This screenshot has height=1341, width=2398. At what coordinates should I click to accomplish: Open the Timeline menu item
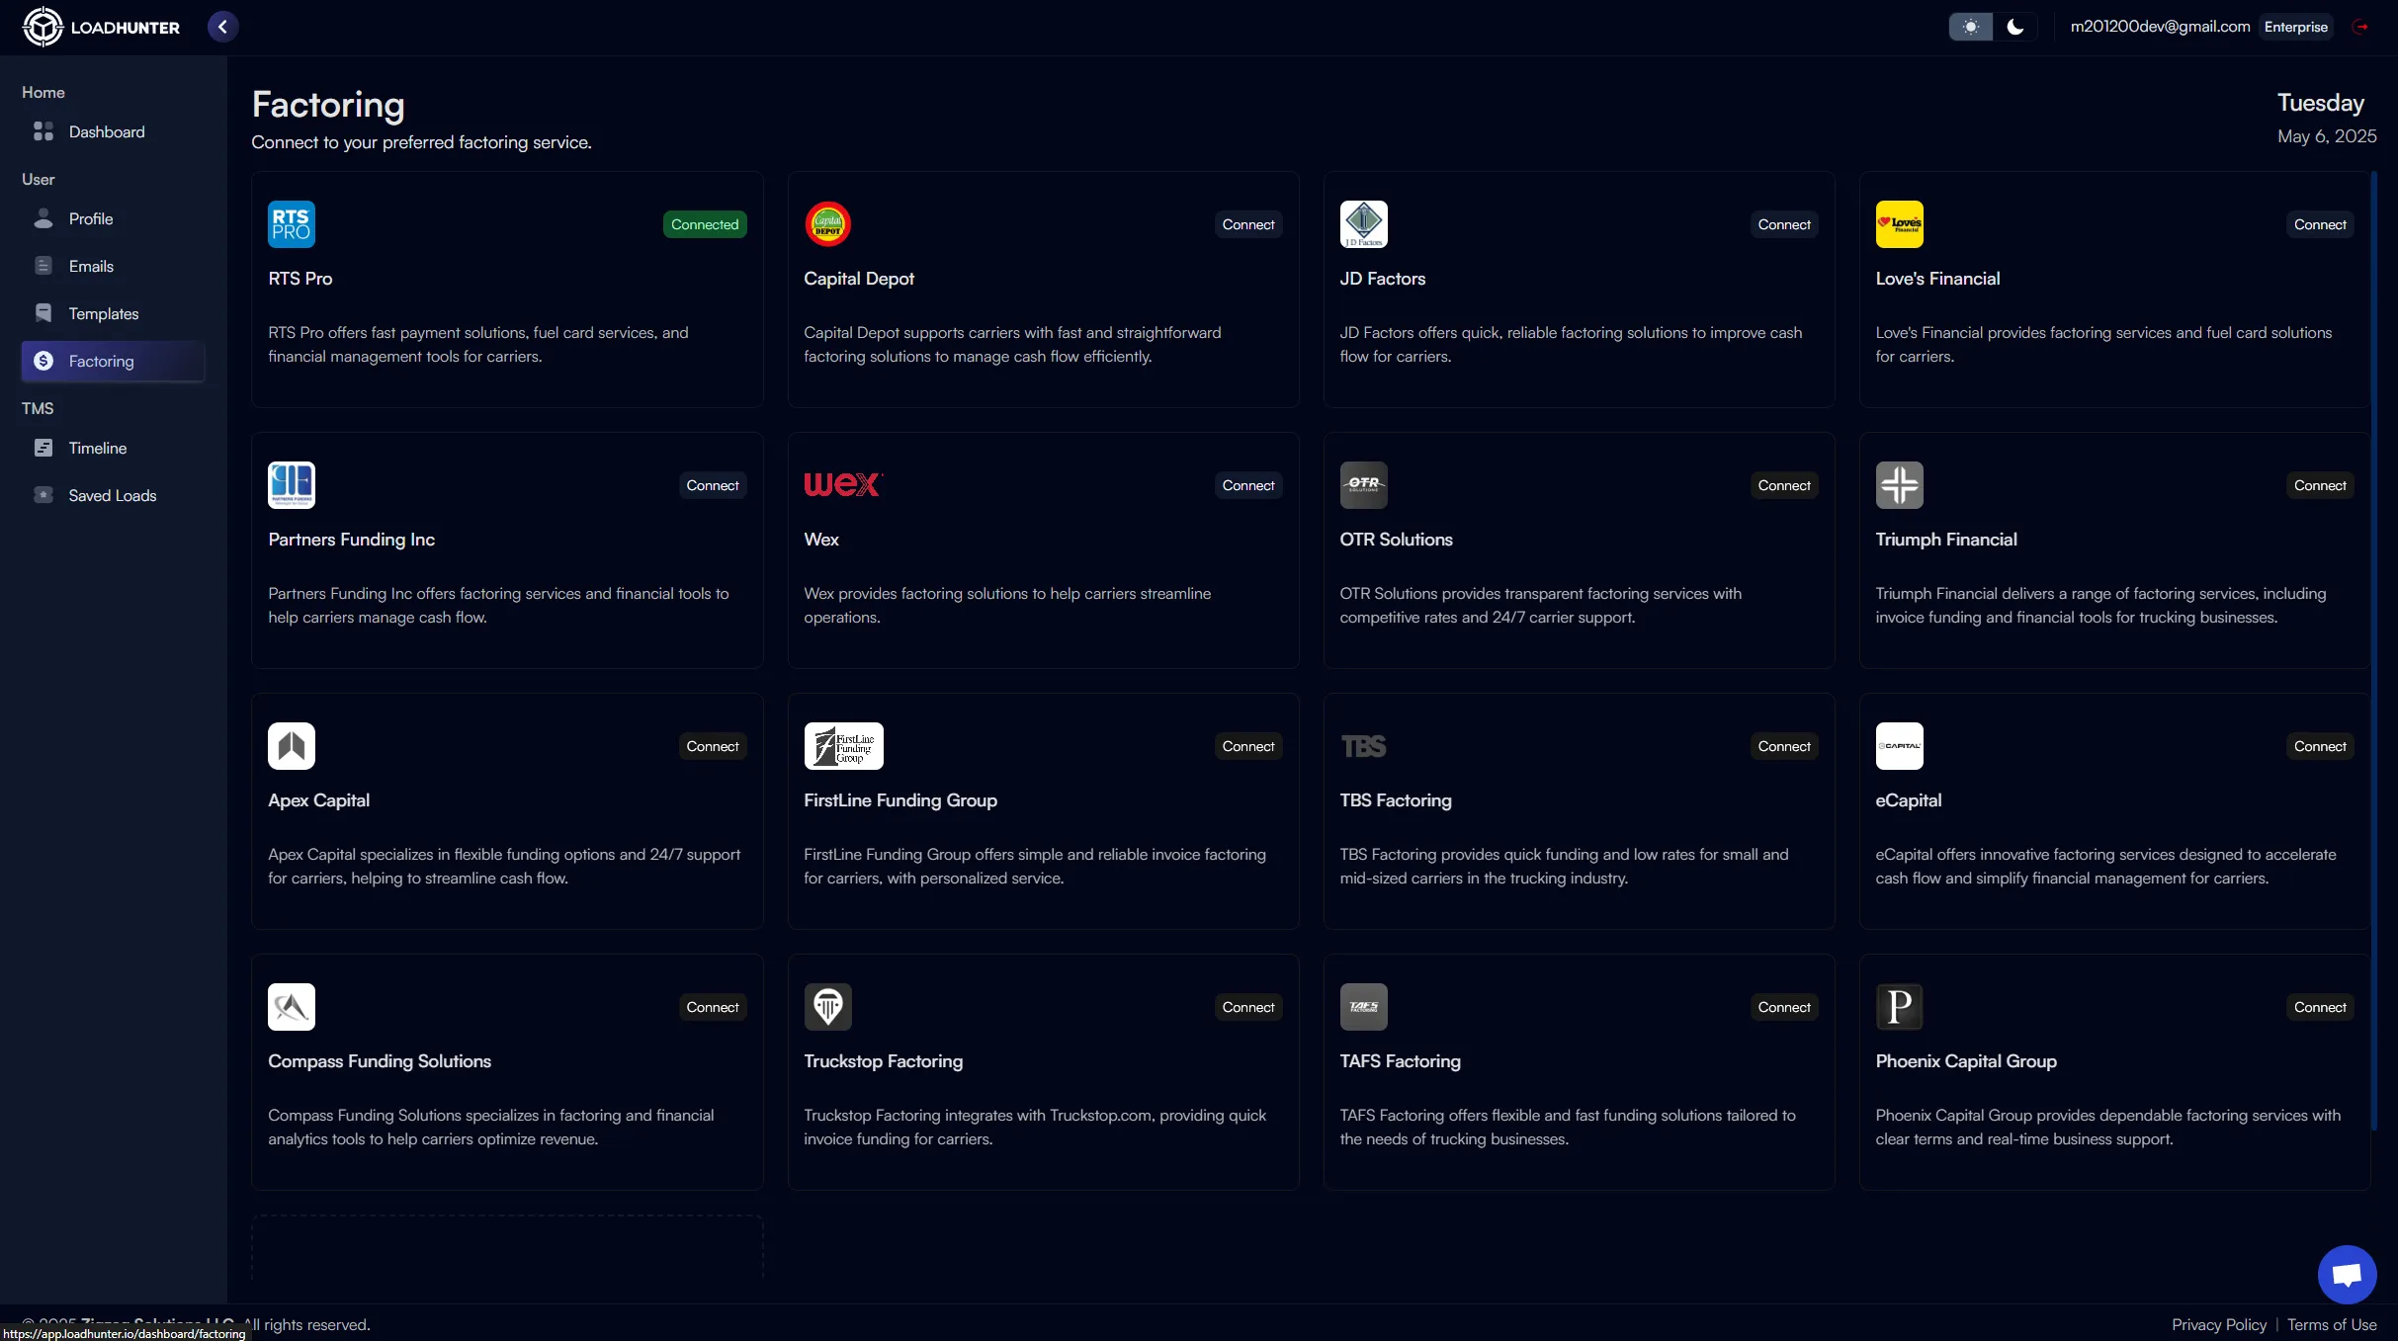tap(113, 448)
